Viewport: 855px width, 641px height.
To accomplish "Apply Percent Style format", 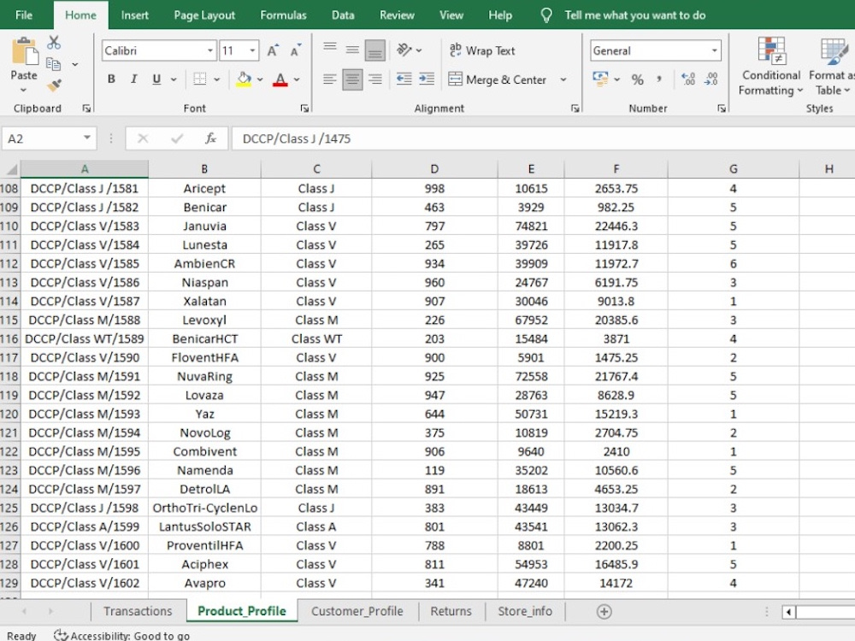I will point(638,79).
